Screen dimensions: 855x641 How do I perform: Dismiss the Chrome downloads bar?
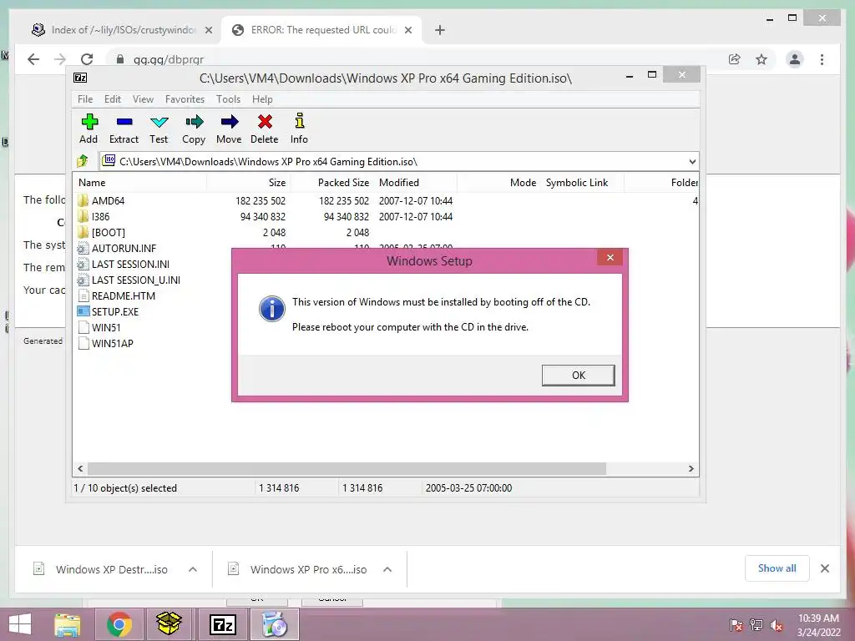tap(825, 568)
